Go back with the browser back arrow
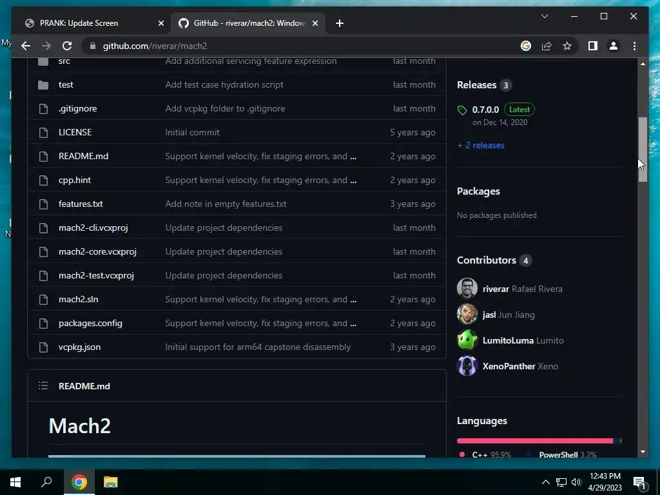The width and height of the screenshot is (660, 495). point(26,46)
